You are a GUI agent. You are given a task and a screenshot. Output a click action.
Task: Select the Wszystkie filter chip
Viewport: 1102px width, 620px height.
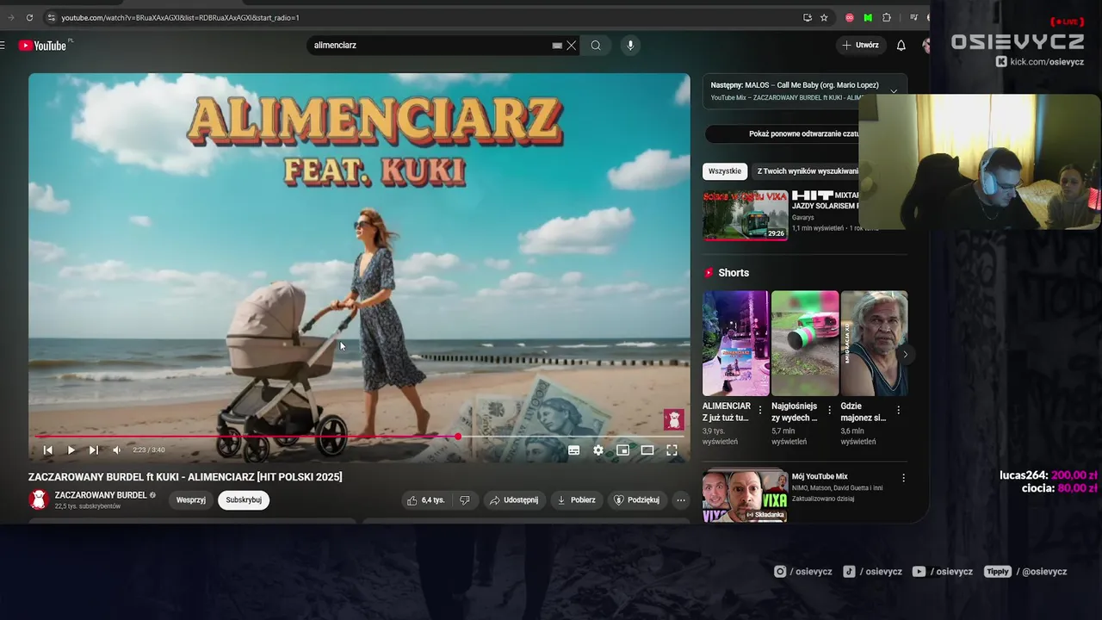pyautogui.click(x=725, y=171)
